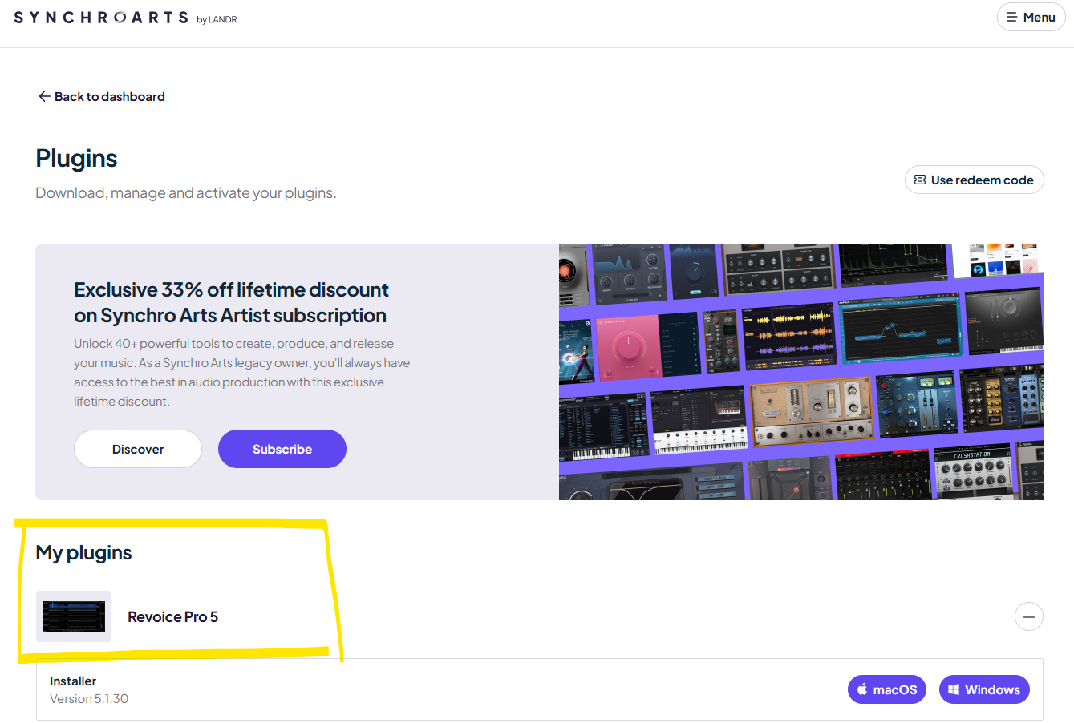Image resolution: width=1074 pixels, height=723 pixels.
Task: Open the hamburger Menu button
Action: pos(1031,18)
